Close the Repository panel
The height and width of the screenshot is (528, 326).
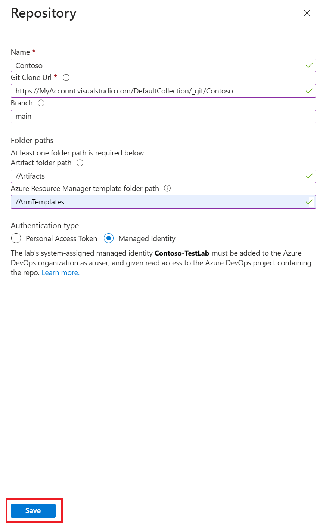307,13
